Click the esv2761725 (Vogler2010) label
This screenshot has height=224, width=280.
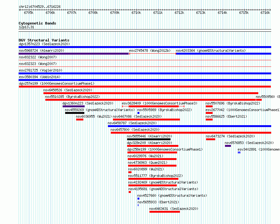(41, 70)
